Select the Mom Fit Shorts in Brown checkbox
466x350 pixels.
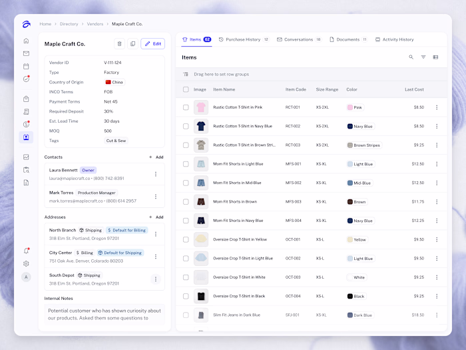pyautogui.click(x=186, y=202)
